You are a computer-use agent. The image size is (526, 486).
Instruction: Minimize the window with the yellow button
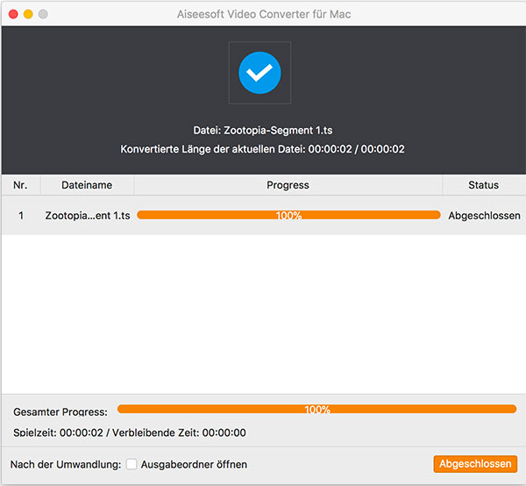[28, 14]
